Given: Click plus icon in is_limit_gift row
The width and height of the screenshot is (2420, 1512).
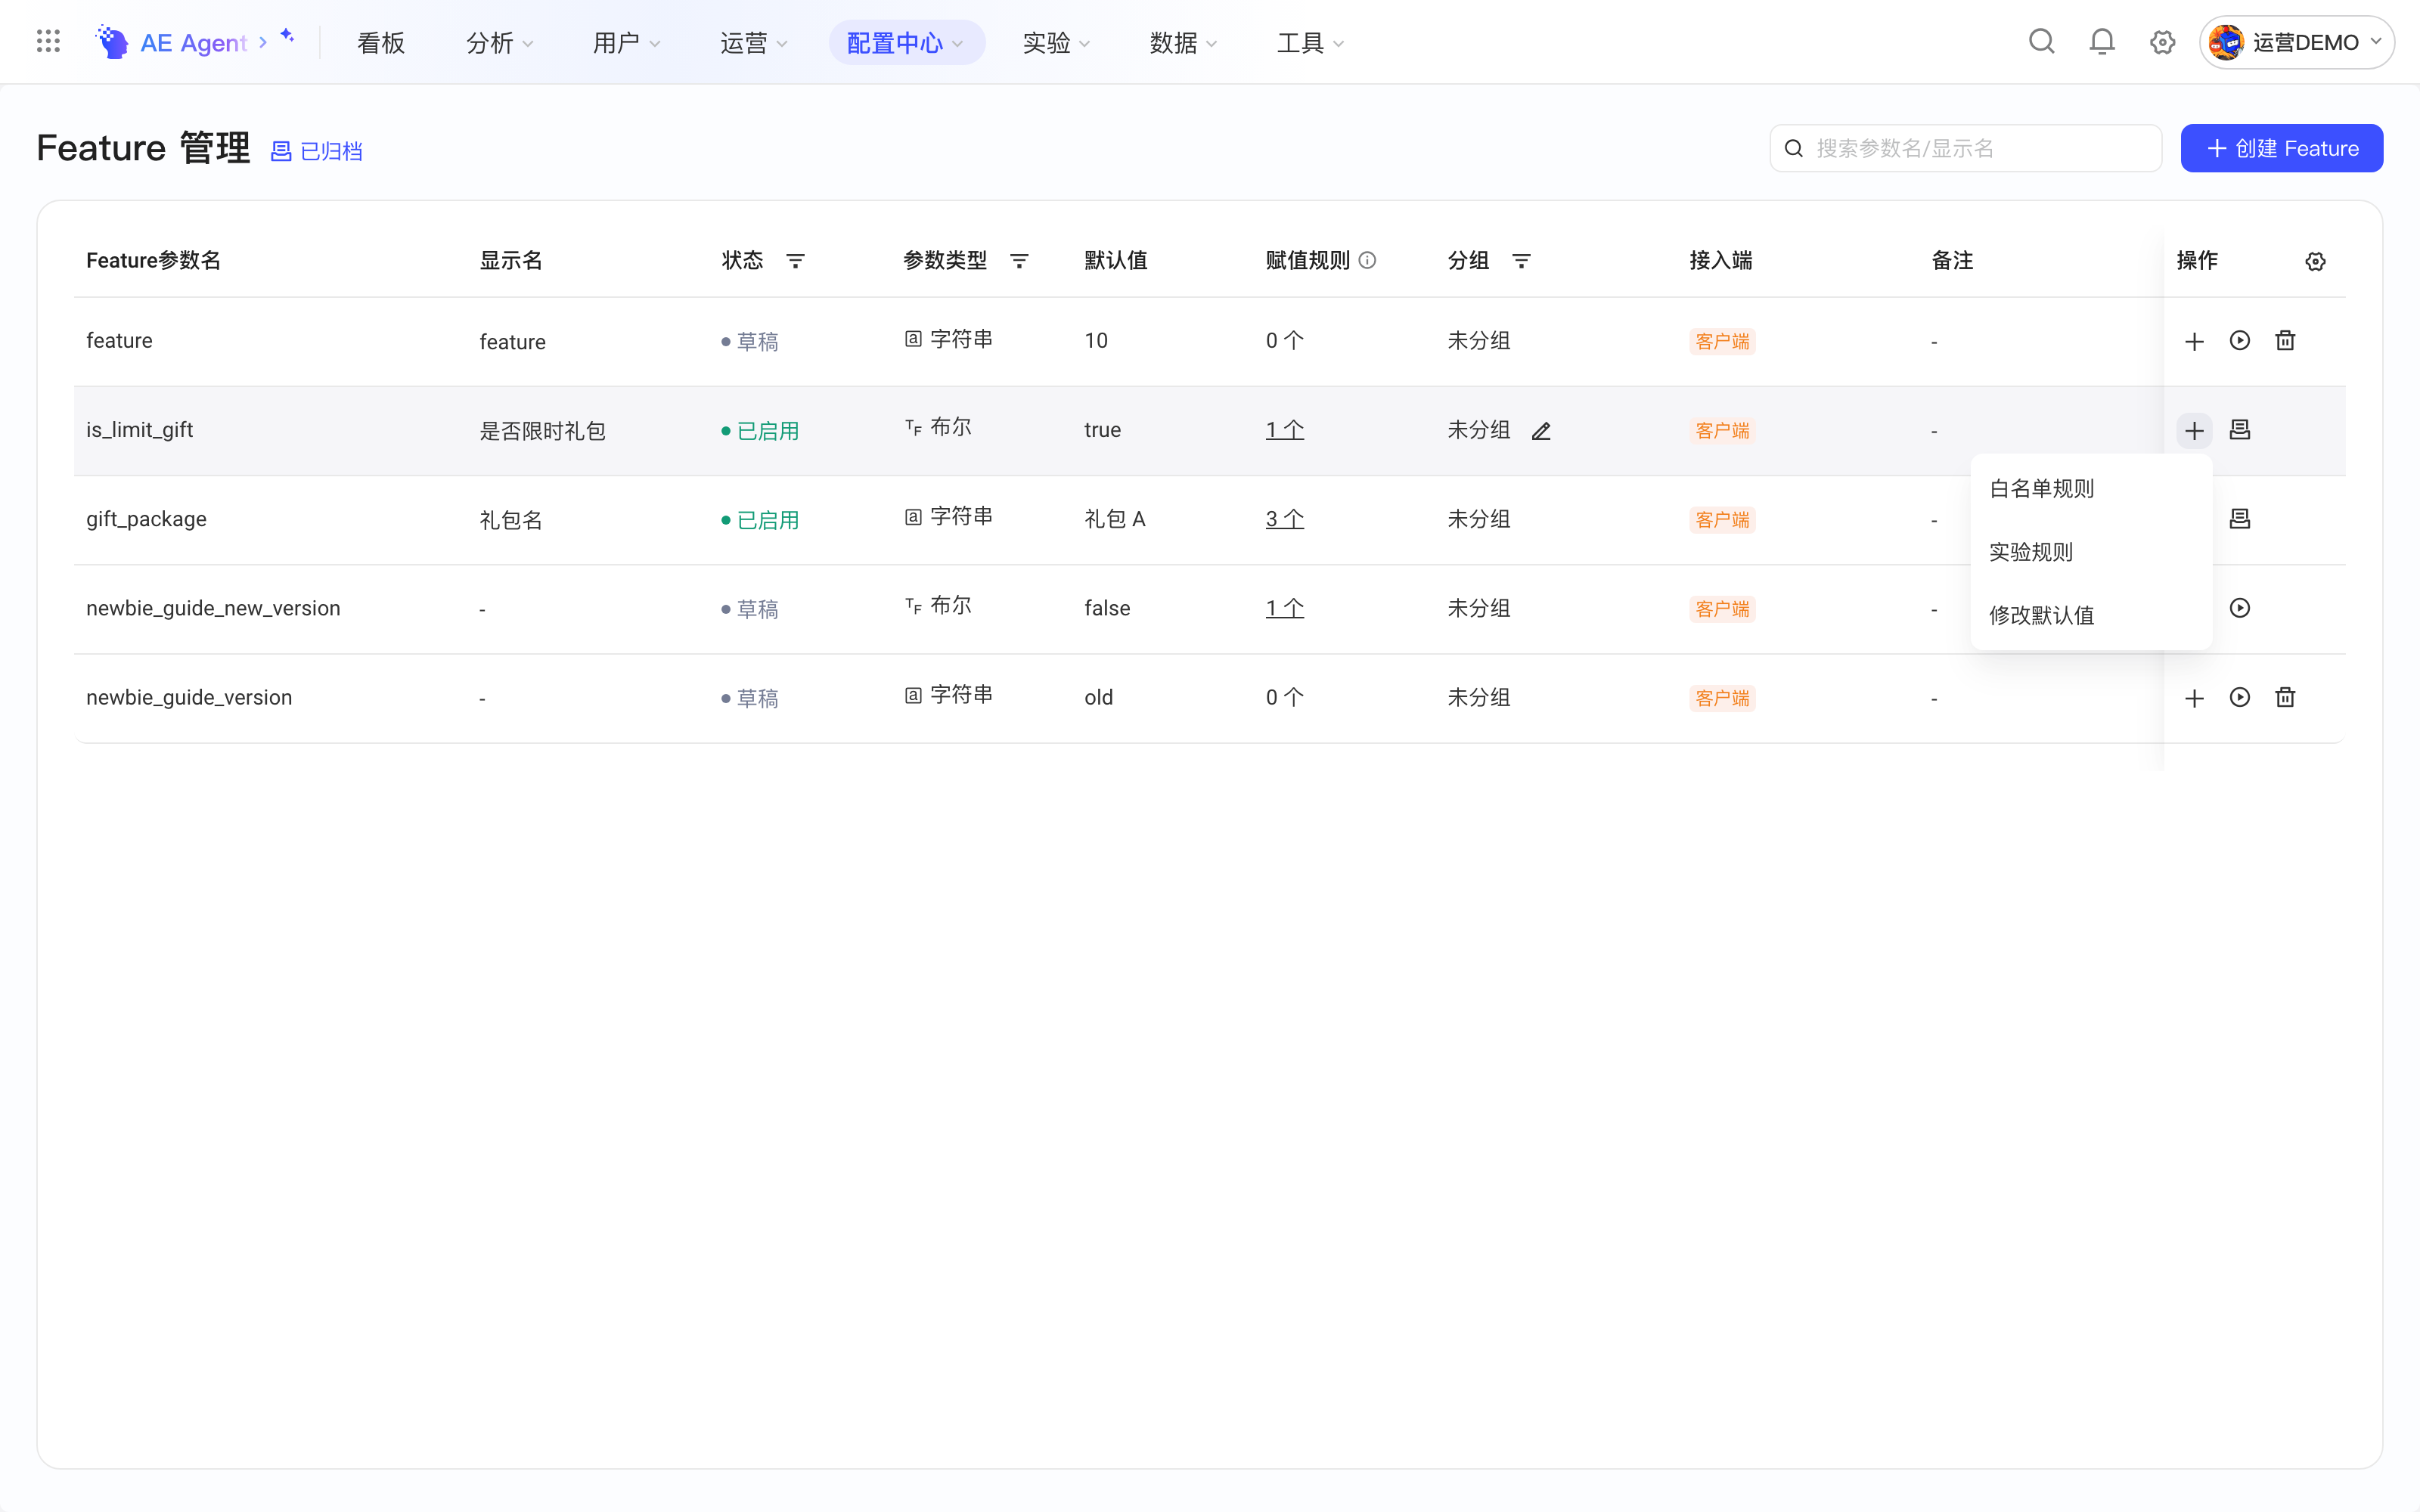Looking at the screenshot, I should (2194, 431).
